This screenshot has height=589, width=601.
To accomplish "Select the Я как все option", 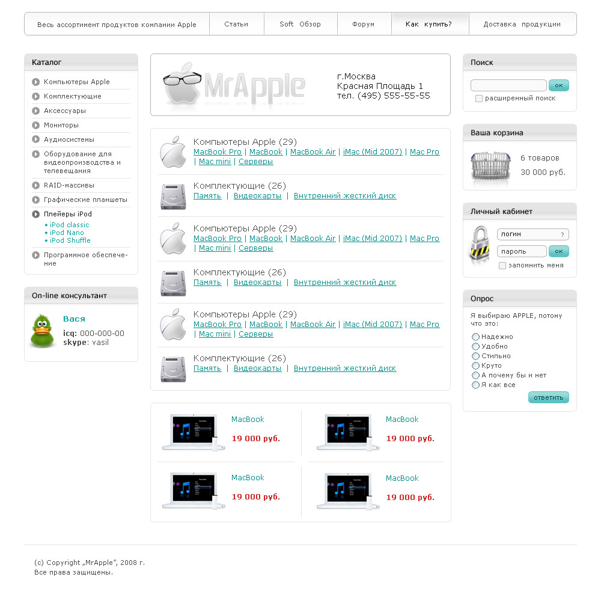I will (x=475, y=385).
